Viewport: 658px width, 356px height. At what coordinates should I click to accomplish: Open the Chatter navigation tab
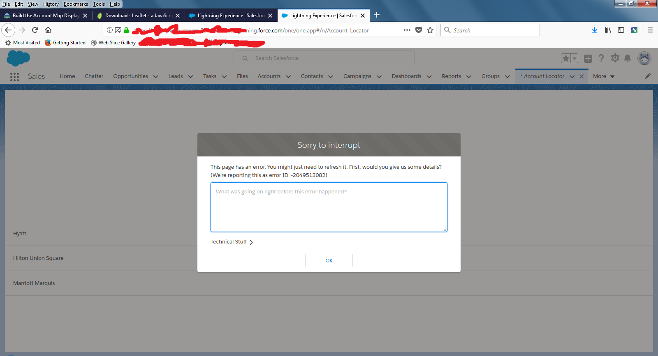tap(94, 76)
